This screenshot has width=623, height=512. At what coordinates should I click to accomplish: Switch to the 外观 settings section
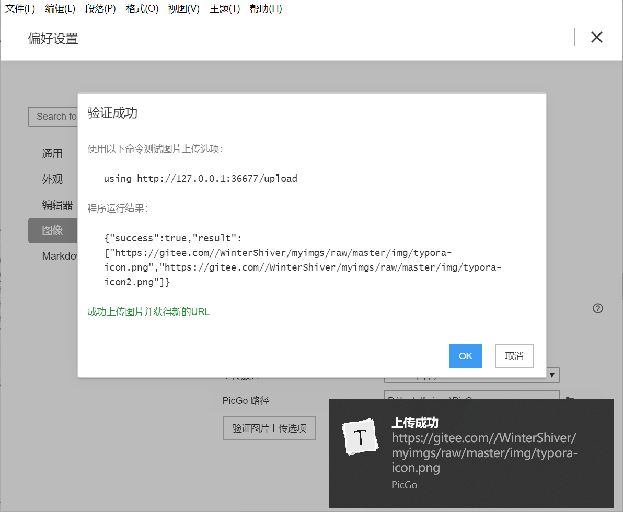coord(52,179)
